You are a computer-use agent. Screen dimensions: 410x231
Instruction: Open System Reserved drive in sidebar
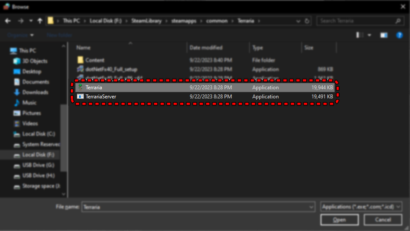click(x=36, y=145)
